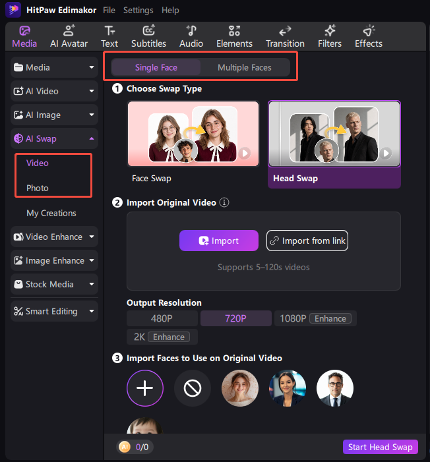The width and height of the screenshot is (430, 462).
Task: Select Photo under AI Swap
Action: [x=38, y=188]
